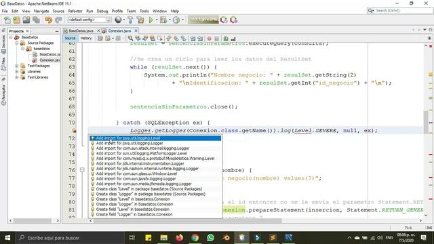Open the Windows Start button
Image resolution: width=434 pixels, height=244 pixels.
7,238
